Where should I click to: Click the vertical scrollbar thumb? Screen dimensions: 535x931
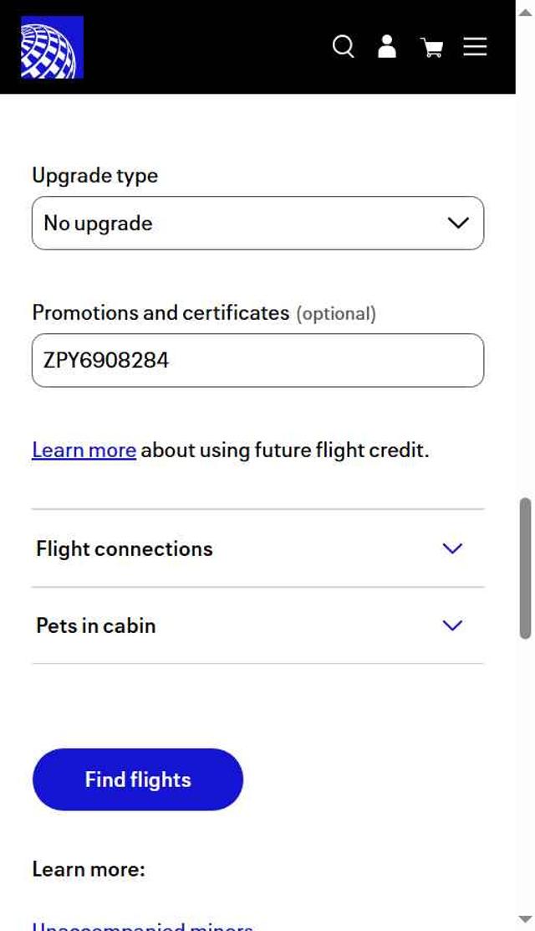(x=525, y=569)
